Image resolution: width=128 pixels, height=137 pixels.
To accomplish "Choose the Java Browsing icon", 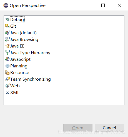I will point(7,39).
